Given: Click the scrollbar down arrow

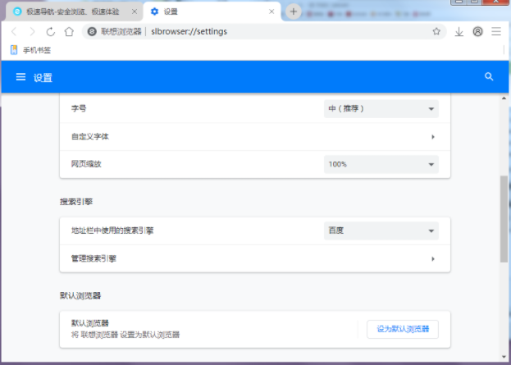Looking at the screenshot, I should coord(504,357).
